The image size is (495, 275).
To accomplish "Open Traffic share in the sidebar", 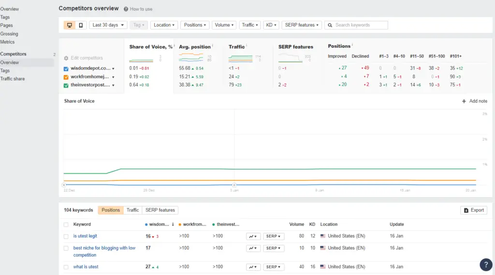I will point(12,79).
